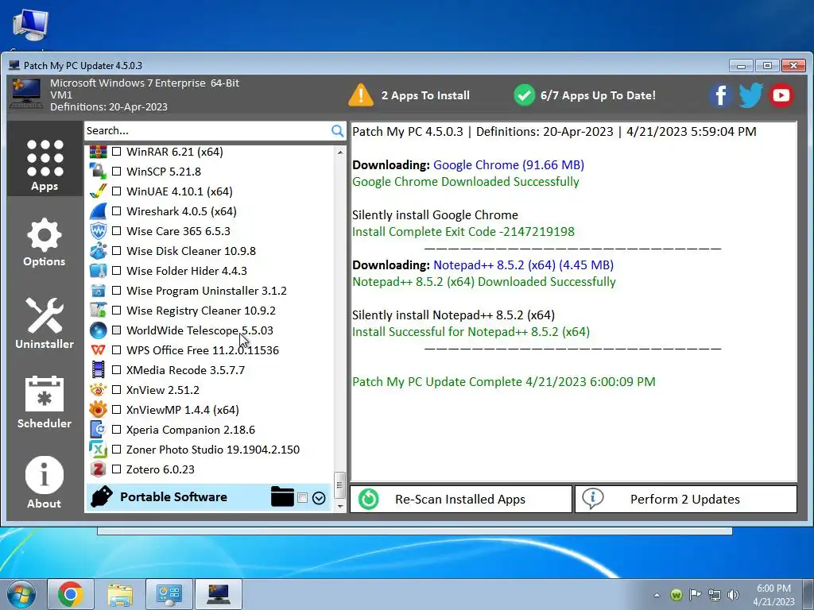Tick the Wise Care 365 6.5.3 checkbox
This screenshot has width=814, height=610.
(x=116, y=231)
